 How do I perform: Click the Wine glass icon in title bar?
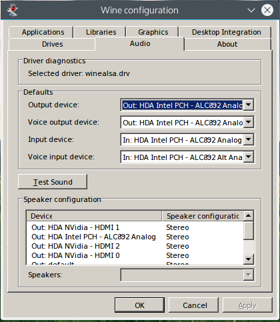click(12, 10)
